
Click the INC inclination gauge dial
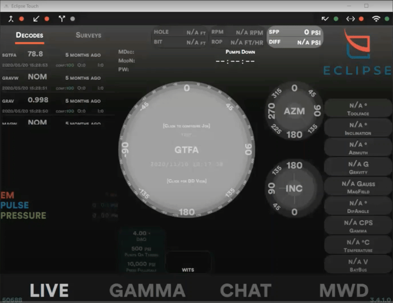pyautogui.click(x=294, y=188)
